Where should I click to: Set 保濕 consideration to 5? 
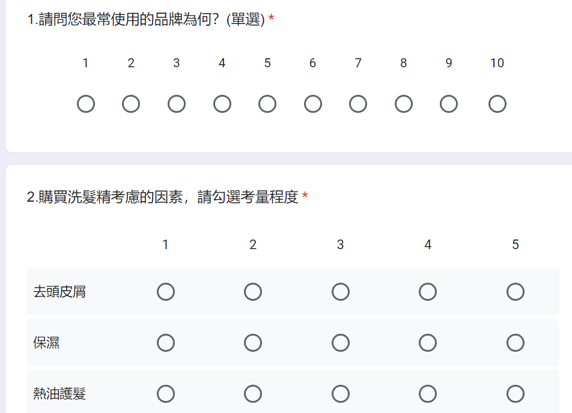516,343
